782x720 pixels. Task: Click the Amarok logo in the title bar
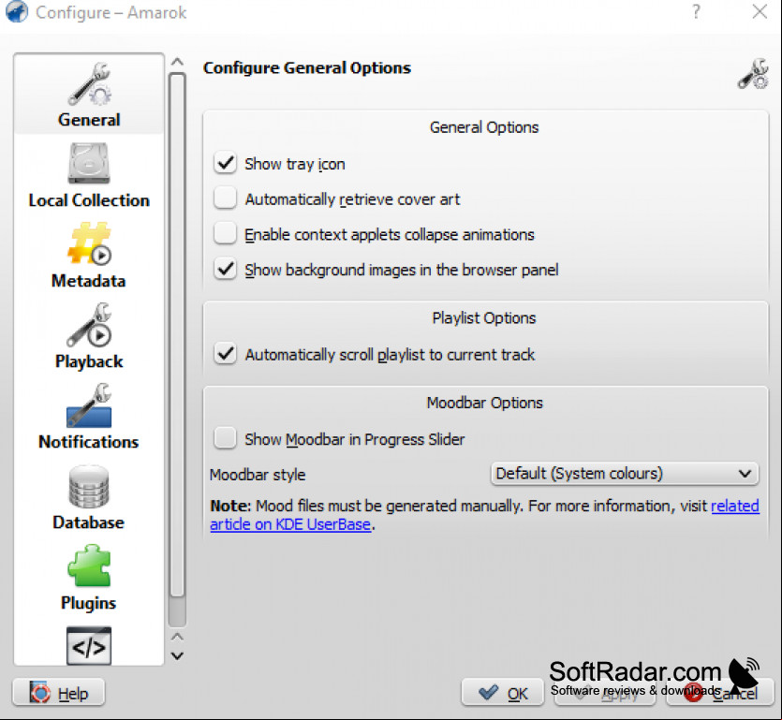coord(17,12)
